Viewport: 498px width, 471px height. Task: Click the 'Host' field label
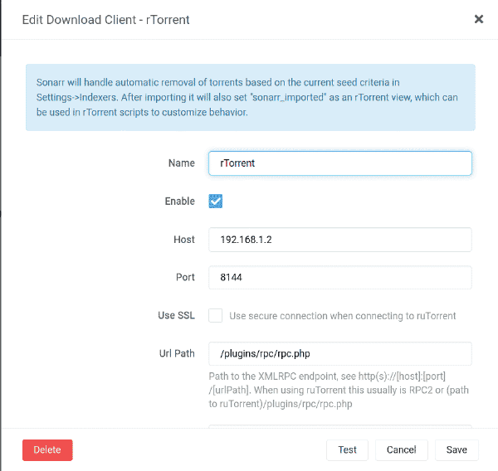[x=184, y=240]
